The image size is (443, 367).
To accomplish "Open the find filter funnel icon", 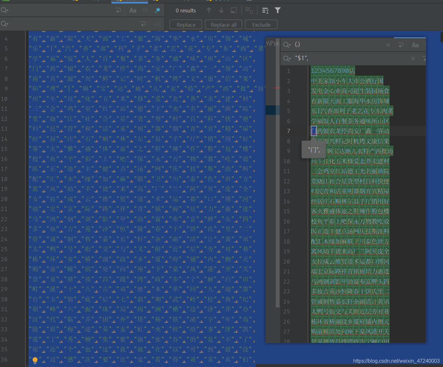I will pos(278,11).
